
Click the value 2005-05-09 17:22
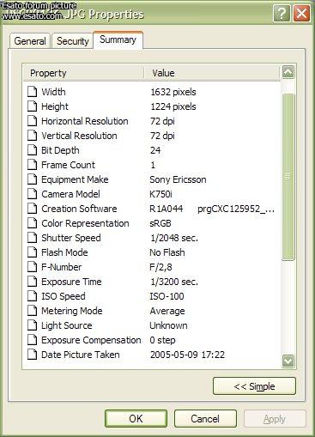pos(187,355)
